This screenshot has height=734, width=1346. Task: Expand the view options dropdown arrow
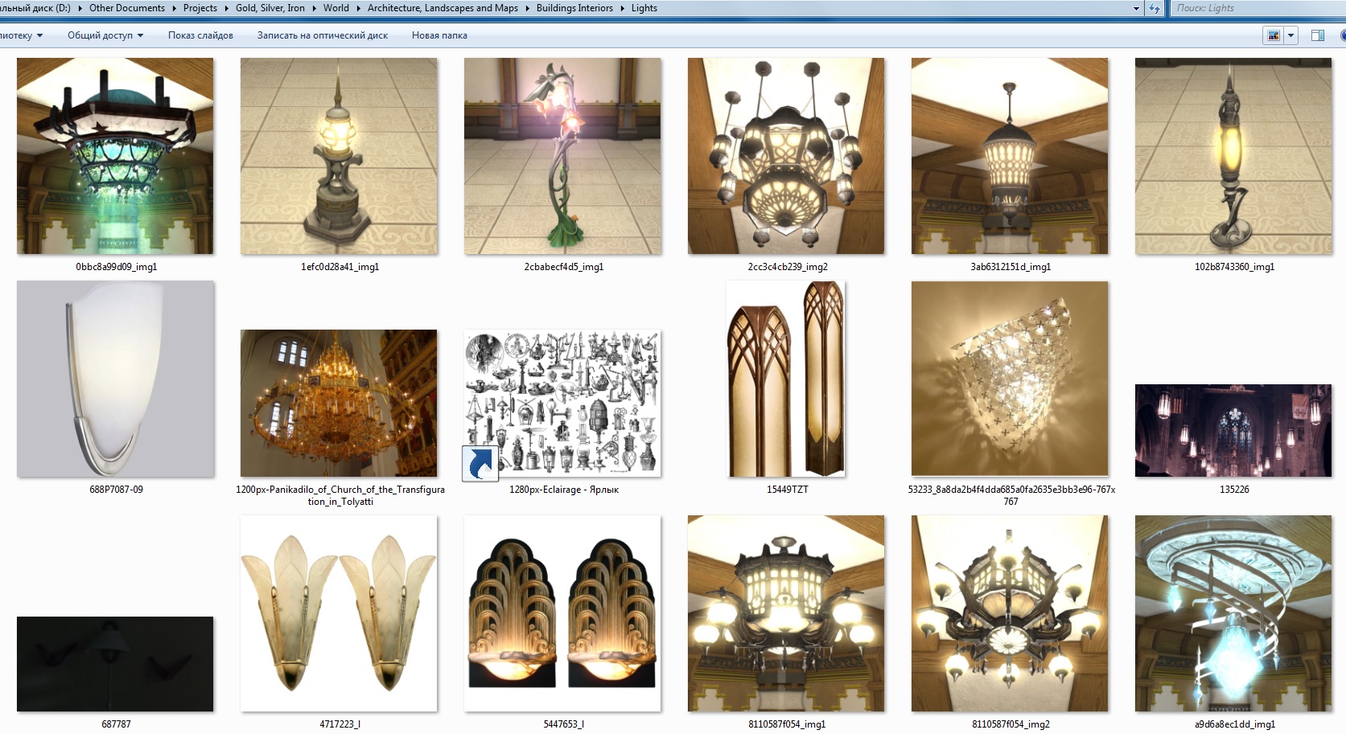coord(1290,35)
